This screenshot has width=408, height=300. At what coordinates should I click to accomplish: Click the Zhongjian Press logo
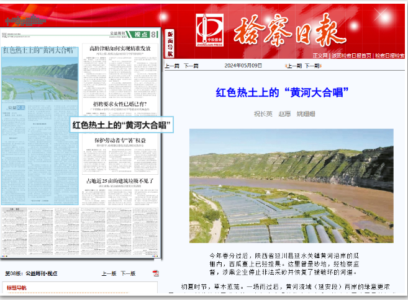[210, 30]
